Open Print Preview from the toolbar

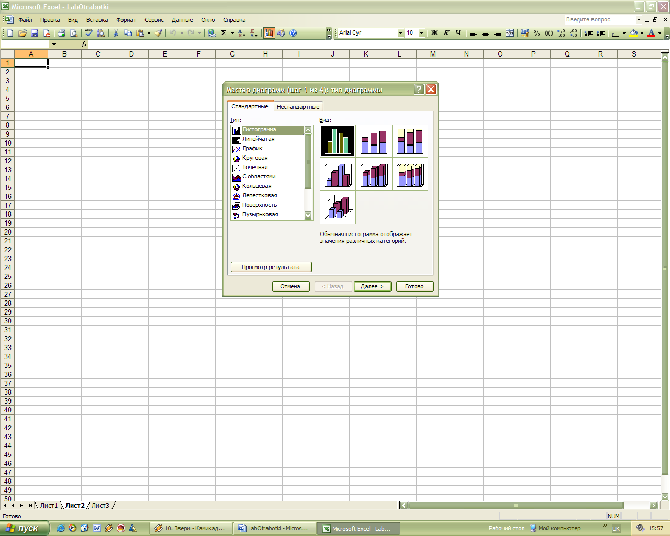pos(74,33)
